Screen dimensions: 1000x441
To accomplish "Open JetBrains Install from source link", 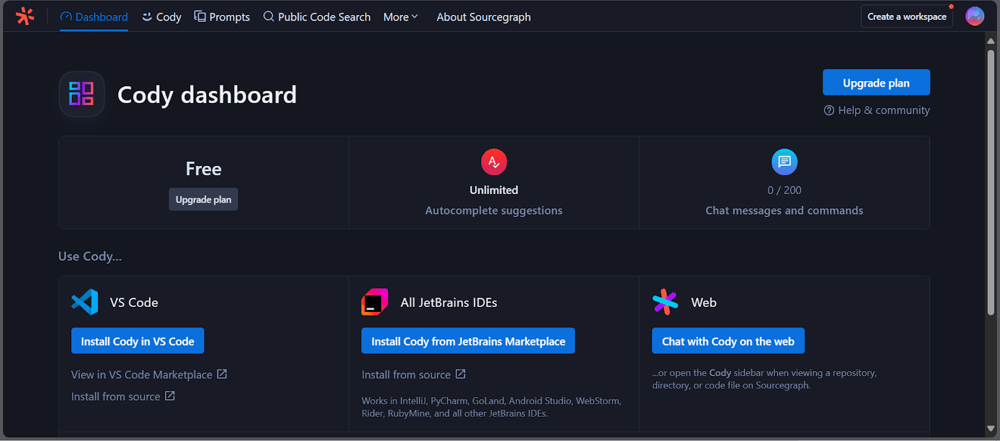I will pyautogui.click(x=414, y=374).
